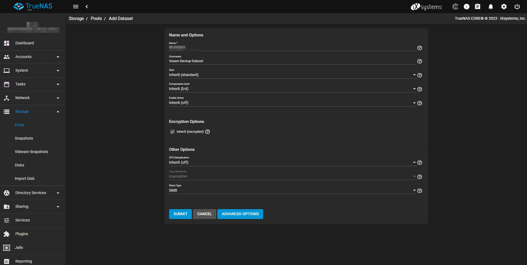
Task: Uncheck the Inherit (encrypted) checkbox
Action: click(x=172, y=132)
